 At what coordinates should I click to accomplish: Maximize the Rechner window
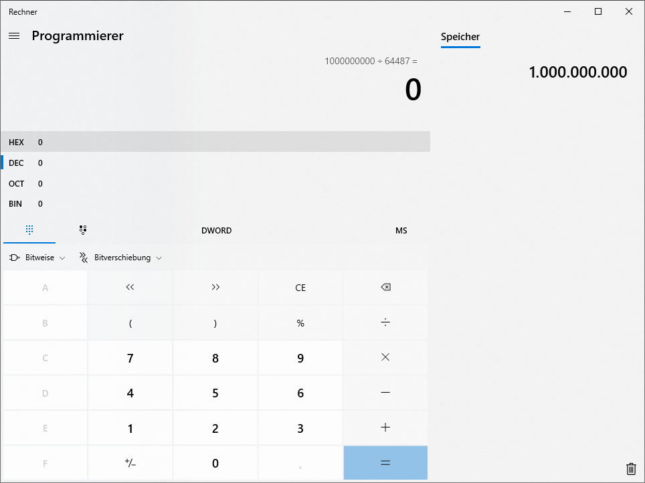tap(598, 11)
